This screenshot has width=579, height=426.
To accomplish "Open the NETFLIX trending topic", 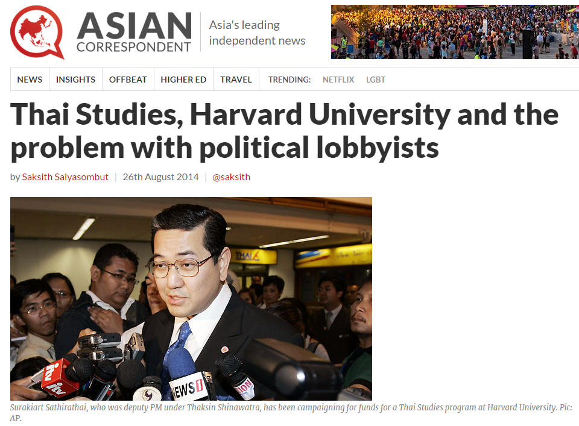I will coord(338,80).
